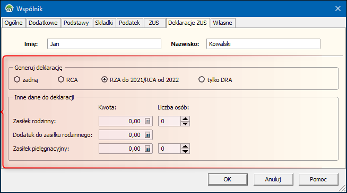Focus the Nazwisko input field
347x193 pixels.
coord(263,44)
